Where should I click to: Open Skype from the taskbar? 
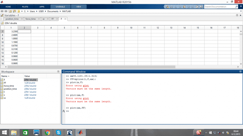(x=58, y=132)
